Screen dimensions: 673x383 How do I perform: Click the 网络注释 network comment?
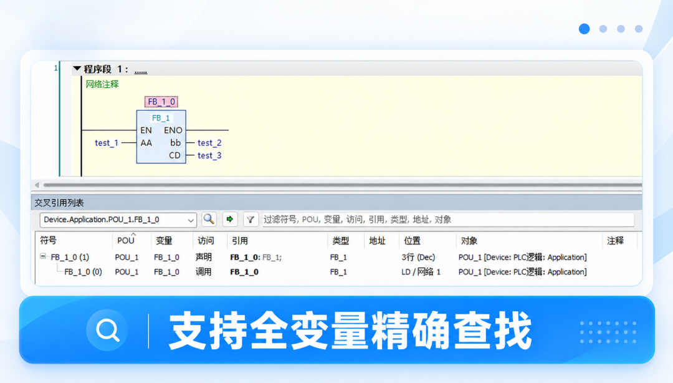[102, 84]
